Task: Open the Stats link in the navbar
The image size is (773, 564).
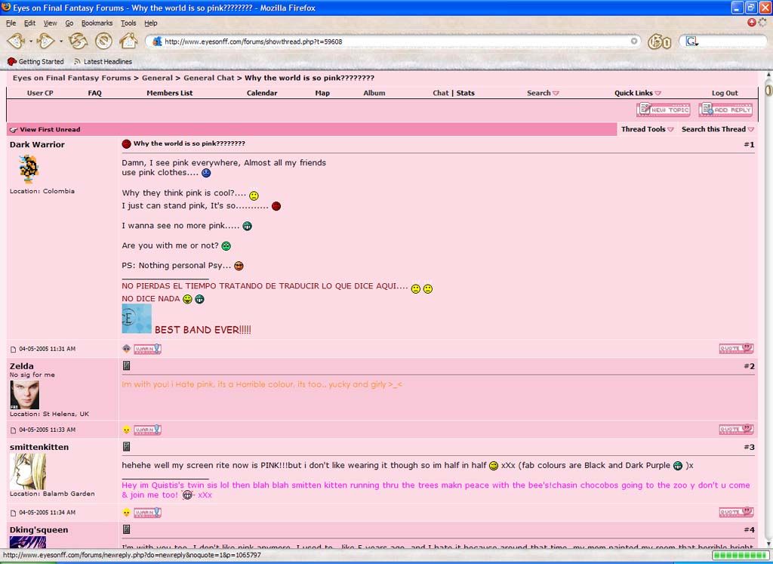Action: tap(465, 93)
